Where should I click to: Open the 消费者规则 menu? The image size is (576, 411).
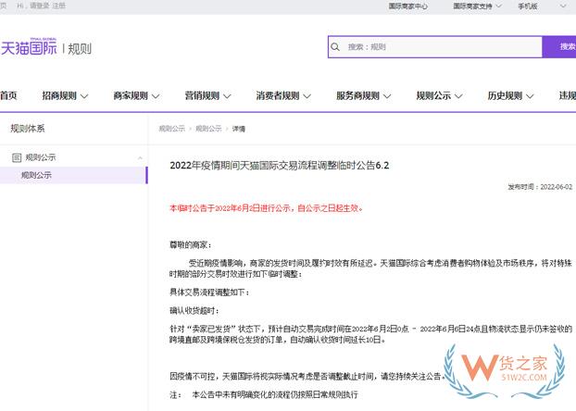[278, 95]
